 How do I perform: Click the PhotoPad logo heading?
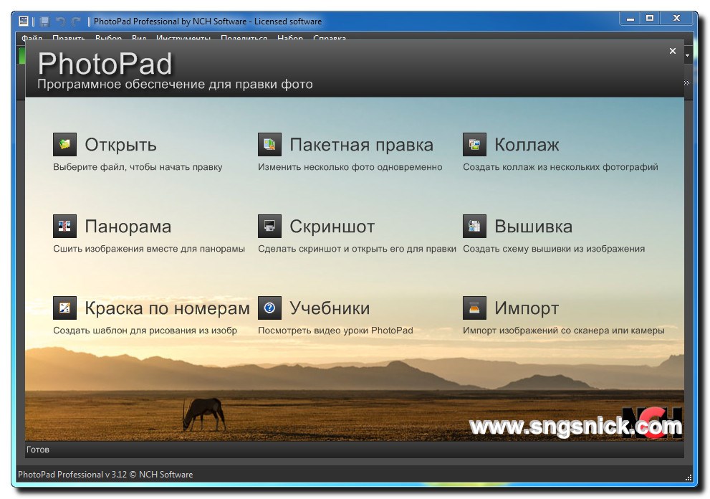point(105,63)
